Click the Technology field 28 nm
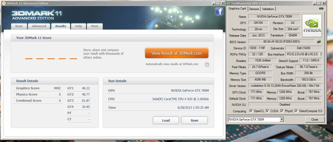 (x=258, y=29)
